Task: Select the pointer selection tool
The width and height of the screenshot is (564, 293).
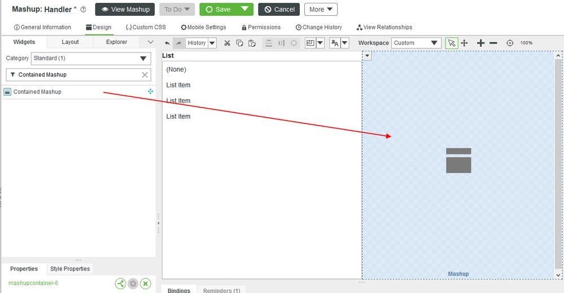Action: point(452,43)
